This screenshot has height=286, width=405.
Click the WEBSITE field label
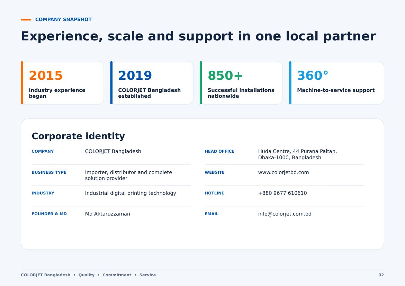215,172
